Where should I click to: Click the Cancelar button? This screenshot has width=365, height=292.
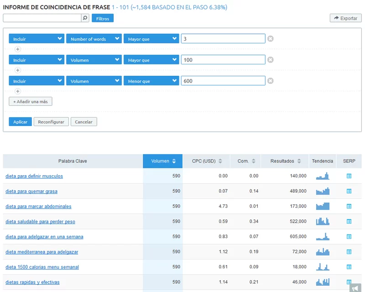(x=84, y=122)
